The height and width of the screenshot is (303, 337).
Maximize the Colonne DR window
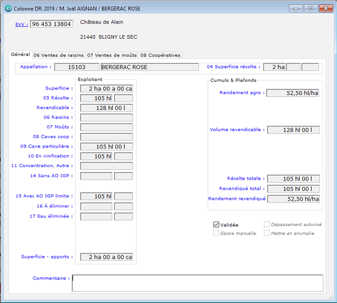311,8
